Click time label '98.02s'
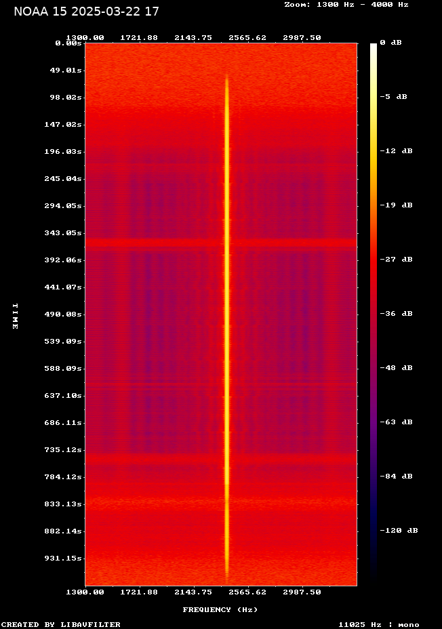The height and width of the screenshot is (629, 442). [x=65, y=98]
